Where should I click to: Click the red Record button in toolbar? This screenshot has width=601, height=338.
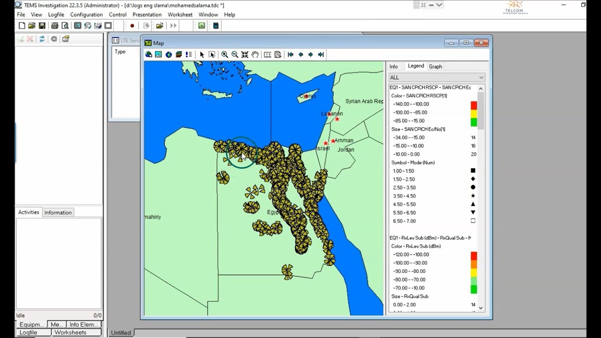click(x=132, y=26)
